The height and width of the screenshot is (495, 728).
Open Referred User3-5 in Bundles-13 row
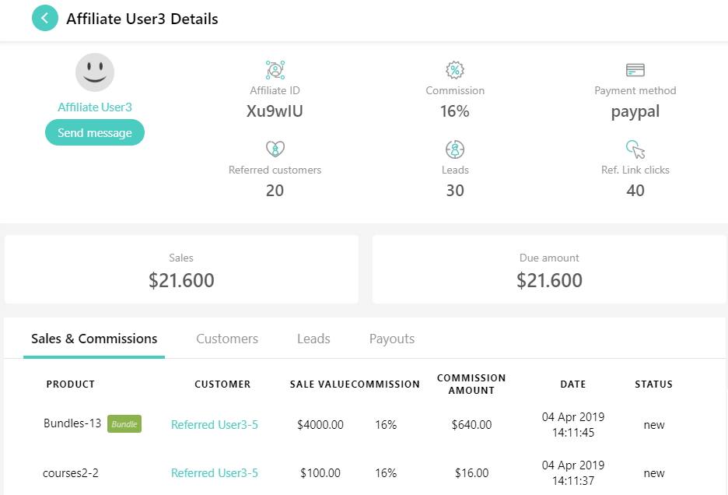point(215,425)
